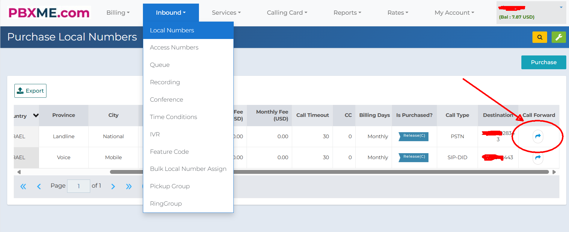Go to the last page arrow
Screen dimensions: 569x232
pos(129,186)
